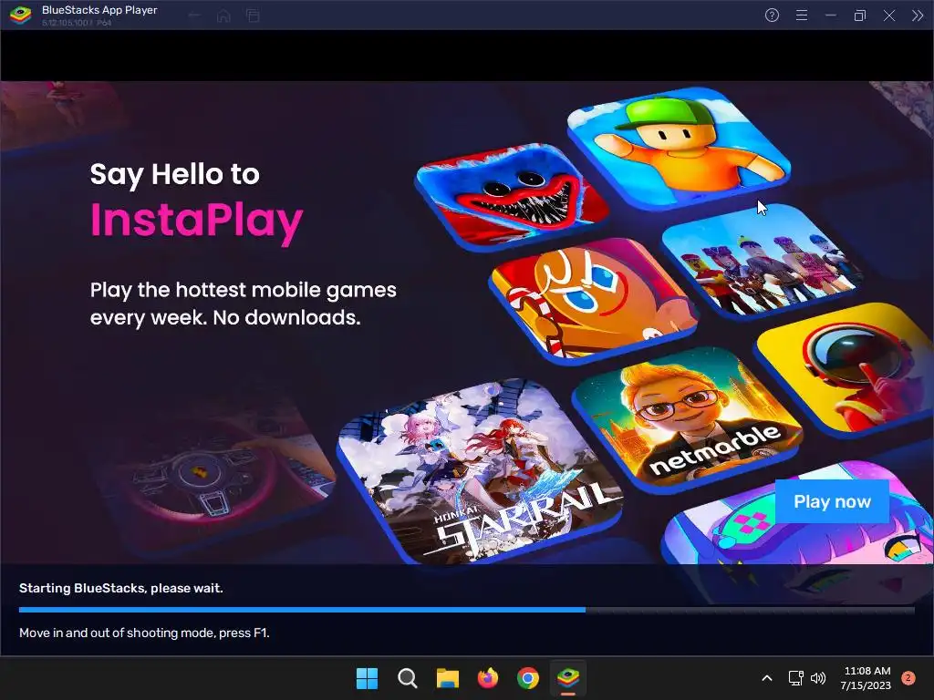Open Windows Search from taskbar
The height and width of the screenshot is (700, 934).
(408, 678)
